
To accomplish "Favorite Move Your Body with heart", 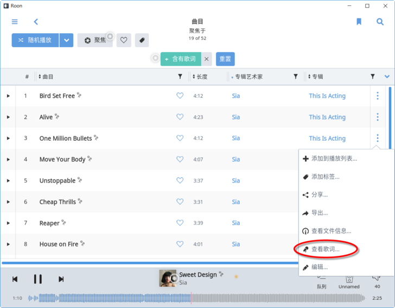I will pyautogui.click(x=180, y=159).
